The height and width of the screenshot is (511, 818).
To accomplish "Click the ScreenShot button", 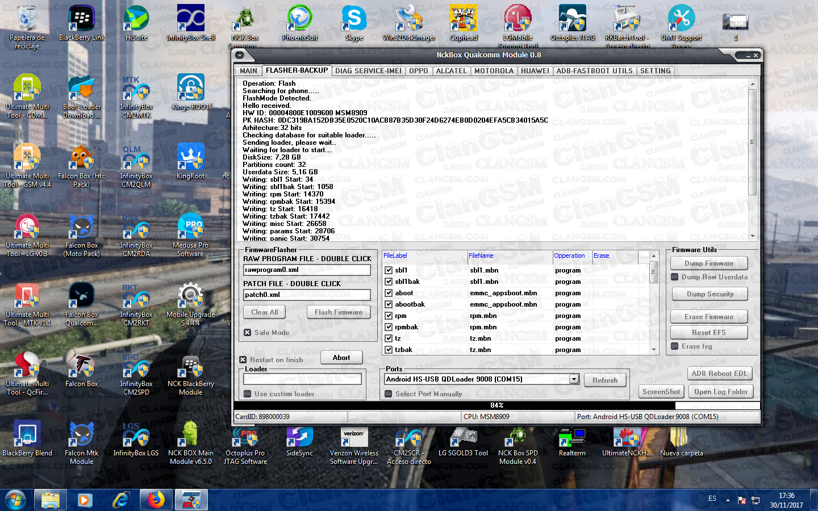I will [x=661, y=392].
